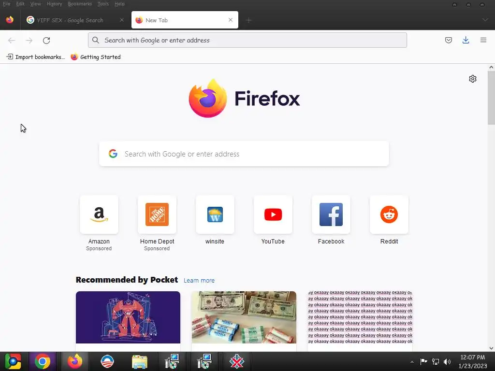Open the volume speaker tray icon
The image size is (495, 371).
pos(447,361)
